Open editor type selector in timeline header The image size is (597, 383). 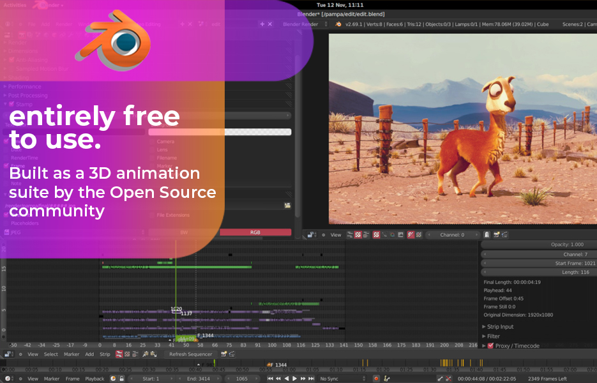coord(8,379)
